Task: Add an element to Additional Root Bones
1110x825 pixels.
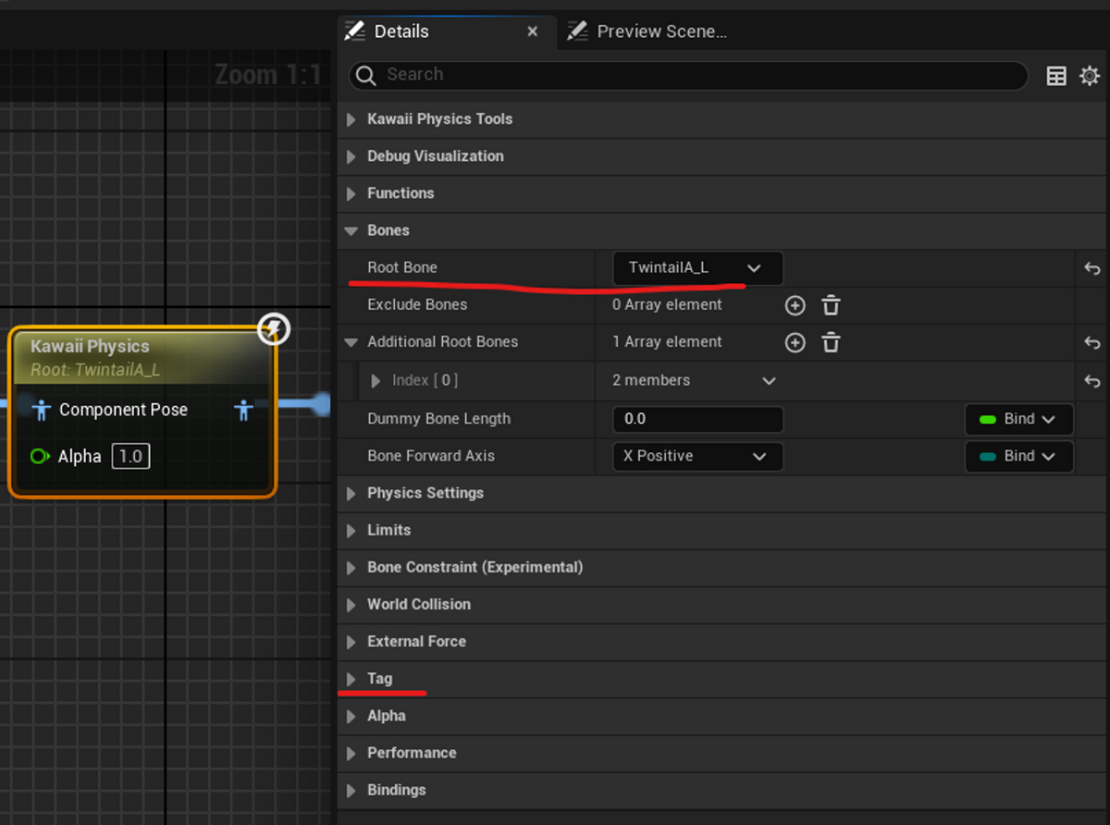Action: click(x=795, y=342)
